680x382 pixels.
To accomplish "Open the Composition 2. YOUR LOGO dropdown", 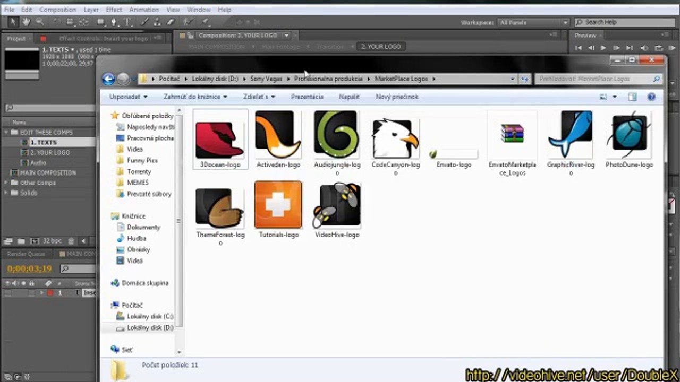I will tap(286, 36).
